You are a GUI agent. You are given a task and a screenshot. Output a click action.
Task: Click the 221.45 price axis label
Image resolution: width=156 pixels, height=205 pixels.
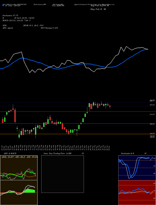152,105
